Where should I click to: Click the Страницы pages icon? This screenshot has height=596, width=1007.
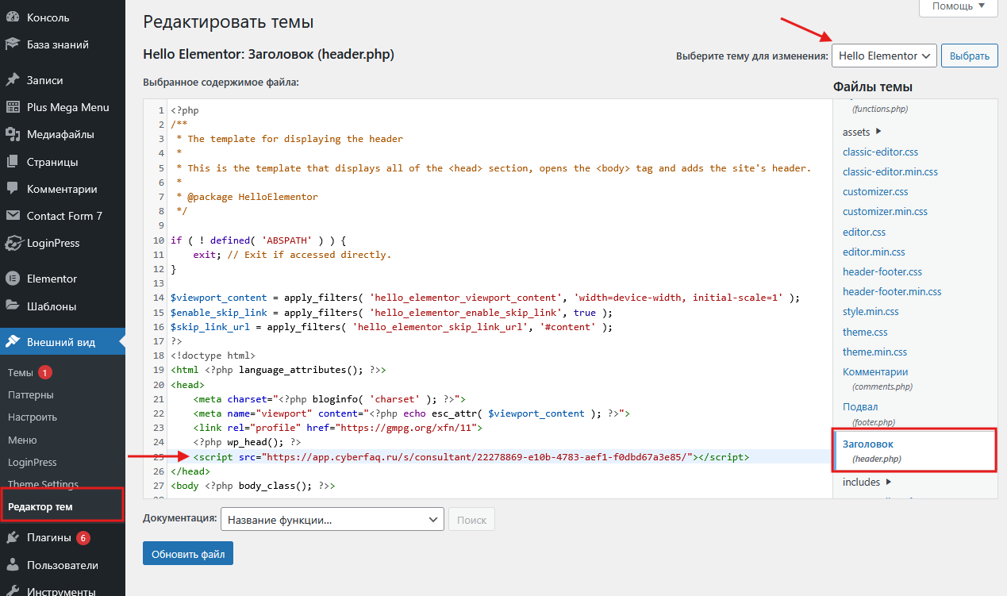point(12,162)
